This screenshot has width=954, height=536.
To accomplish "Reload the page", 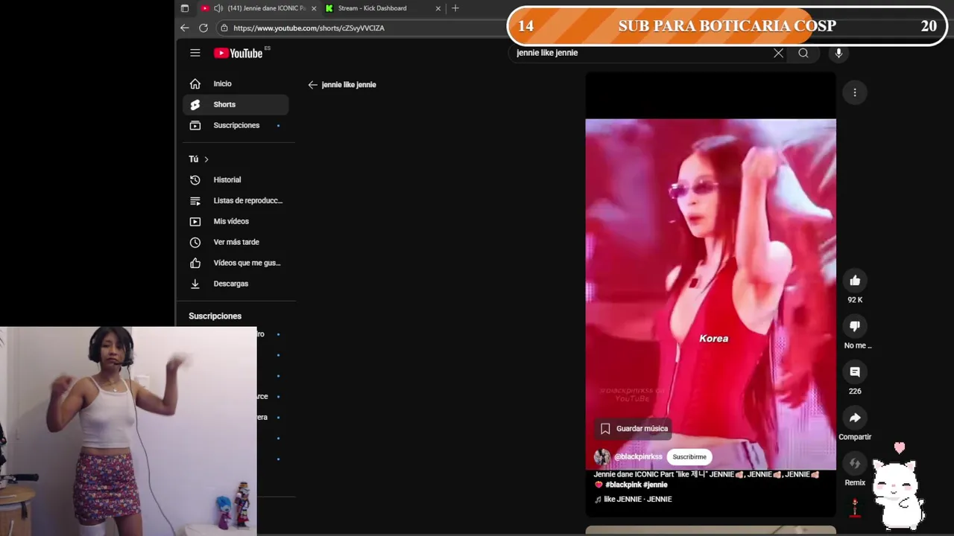I will point(203,28).
